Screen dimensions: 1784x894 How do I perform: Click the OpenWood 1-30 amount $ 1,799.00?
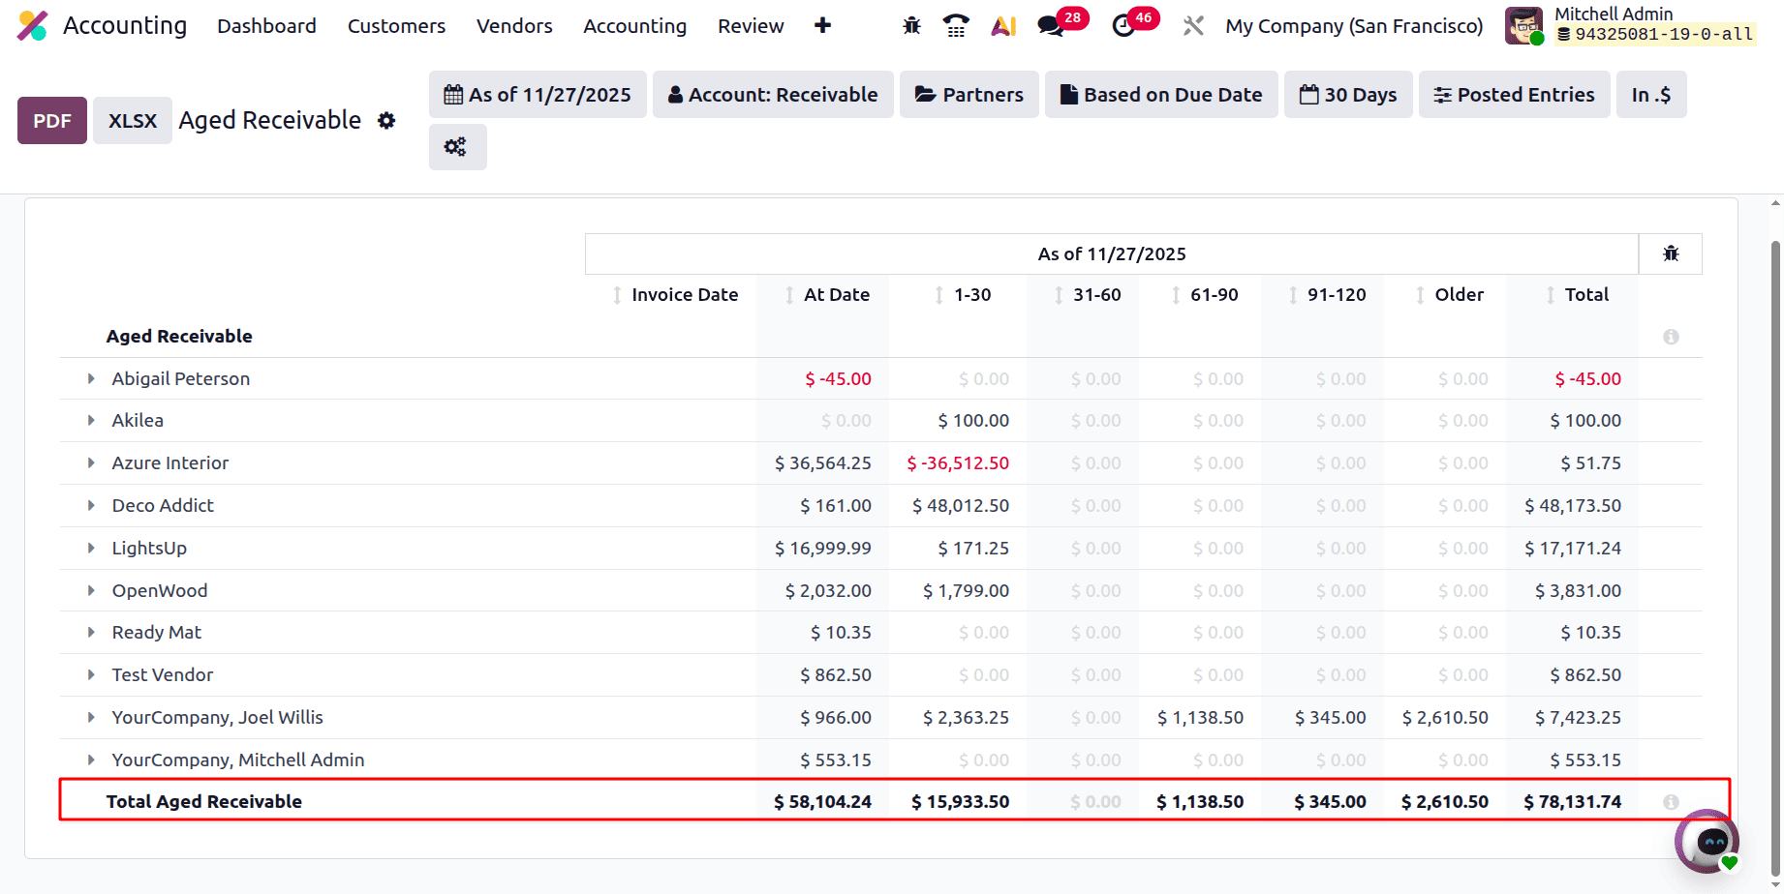coord(966,591)
